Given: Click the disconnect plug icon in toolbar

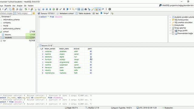Looking at the screenshot, I should coord(6,9).
